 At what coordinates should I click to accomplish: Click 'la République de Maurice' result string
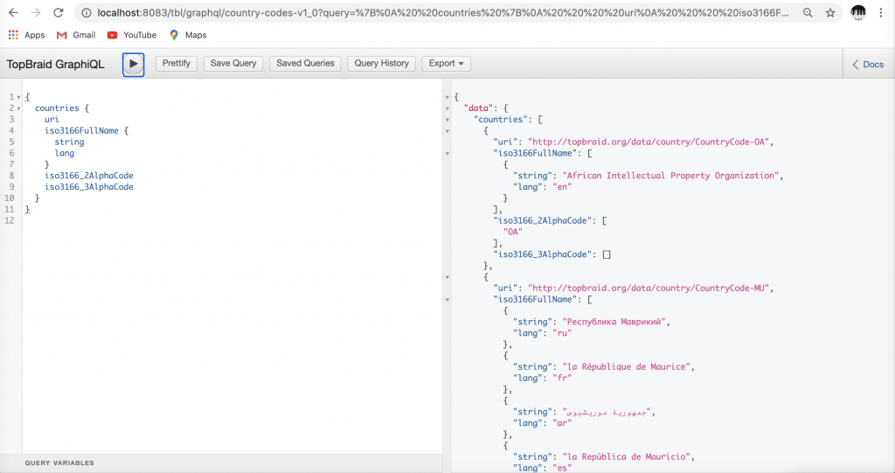(x=627, y=366)
